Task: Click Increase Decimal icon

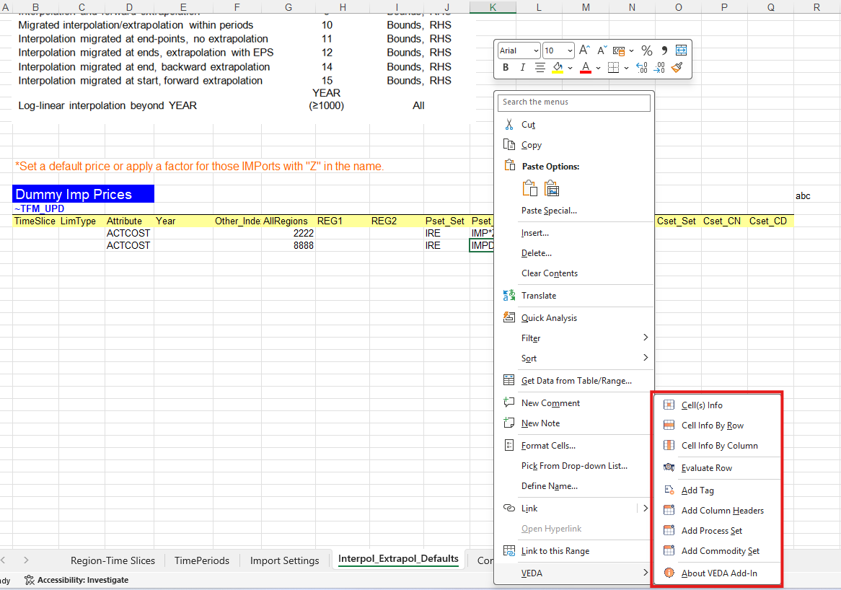Action: click(642, 67)
